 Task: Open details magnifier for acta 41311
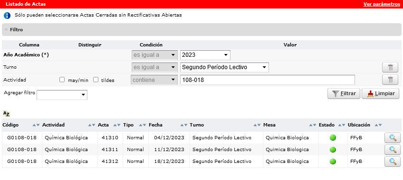(393, 150)
